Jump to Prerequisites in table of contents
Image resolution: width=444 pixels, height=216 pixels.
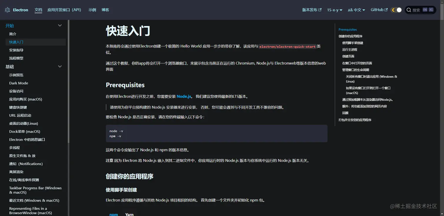tap(348, 30)
